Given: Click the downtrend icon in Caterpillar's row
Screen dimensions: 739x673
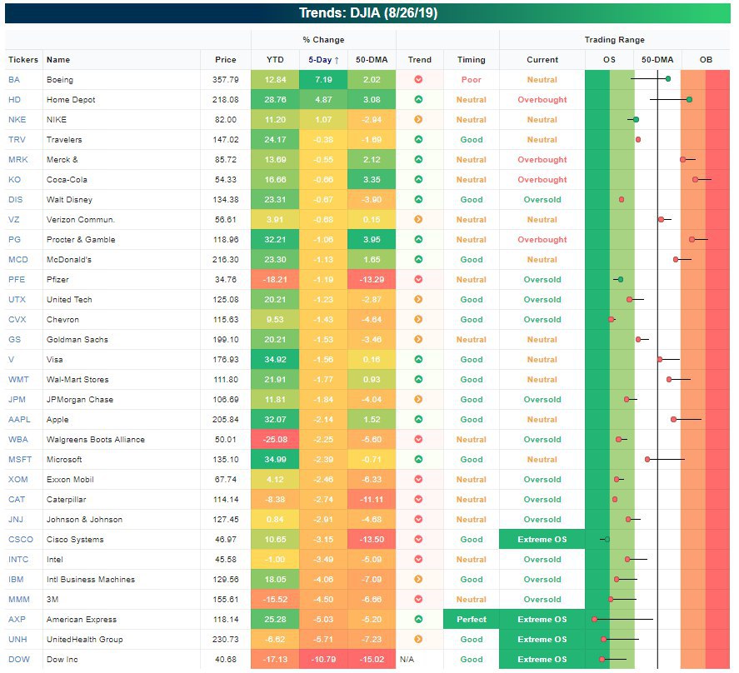Looking at the screenshot, I should (x=418, y=499).
